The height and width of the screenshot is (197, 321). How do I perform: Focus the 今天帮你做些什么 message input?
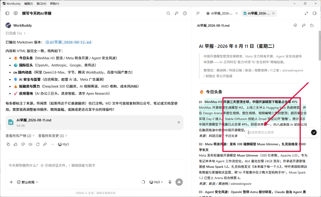[95, 166]
